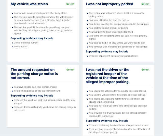Click 'Evidence confirming the date the car was purchased'
Viewport: 163px width, 136px height.
click(119, 125)
